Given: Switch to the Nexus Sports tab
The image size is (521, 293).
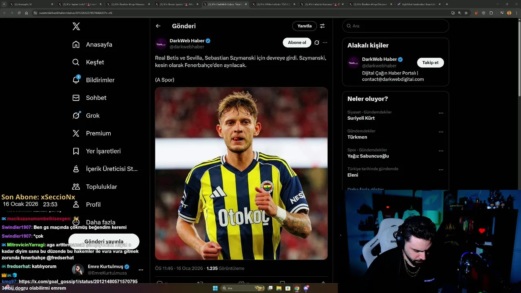Looking at the screenshot, I should pos(176,4).
